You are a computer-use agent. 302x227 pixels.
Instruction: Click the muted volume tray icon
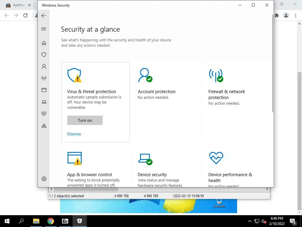pos(264,221)
